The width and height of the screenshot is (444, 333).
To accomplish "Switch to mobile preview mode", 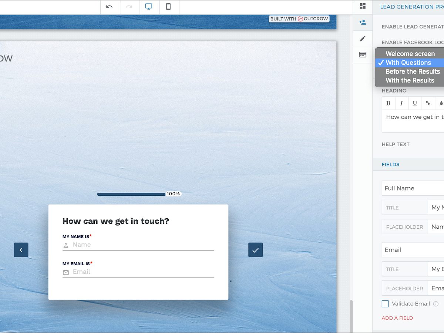I will pyautogui.click(x=168, y=7).
